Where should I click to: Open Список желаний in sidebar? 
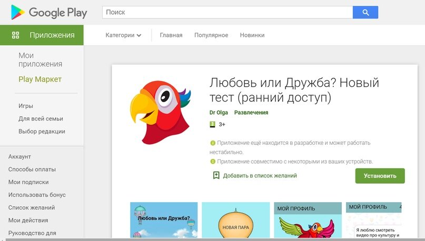pyautogui.click(x=32, y=207)
